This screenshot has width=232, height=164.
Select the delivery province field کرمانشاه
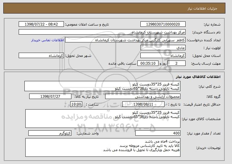163,56
